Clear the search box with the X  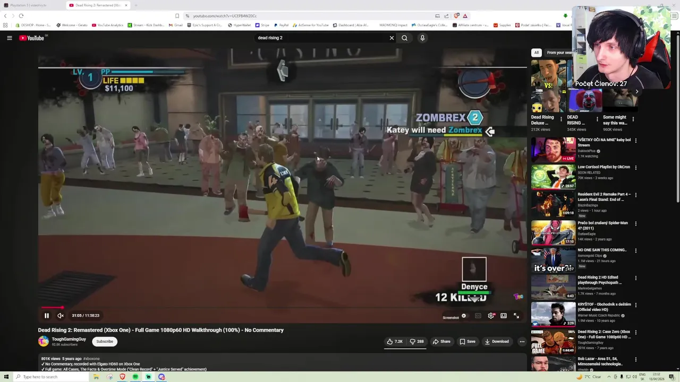click(392, 38)
